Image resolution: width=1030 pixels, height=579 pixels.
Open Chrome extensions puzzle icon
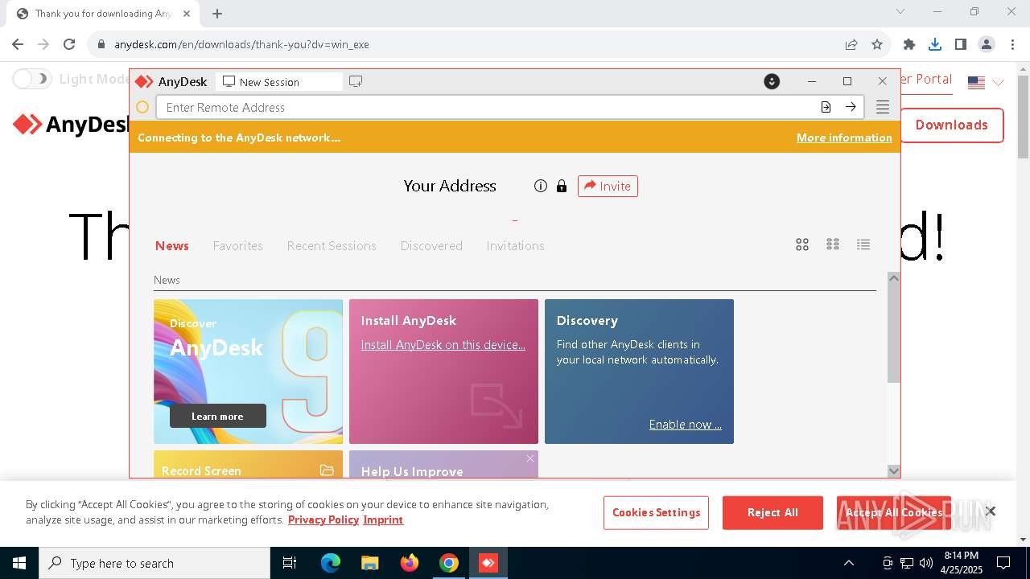[909, 44]
